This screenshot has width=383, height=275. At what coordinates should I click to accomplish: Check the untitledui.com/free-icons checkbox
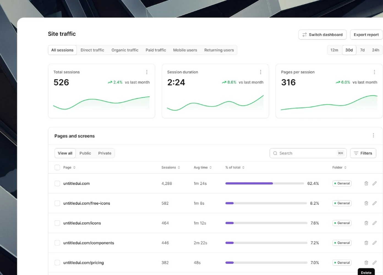tap(57, 203)
